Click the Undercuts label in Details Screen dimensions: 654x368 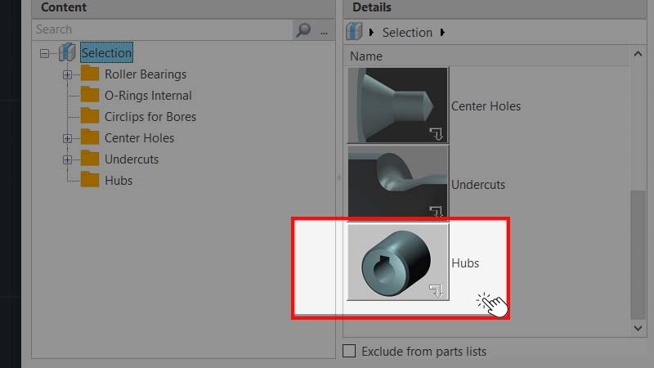[x=478, y=185]
